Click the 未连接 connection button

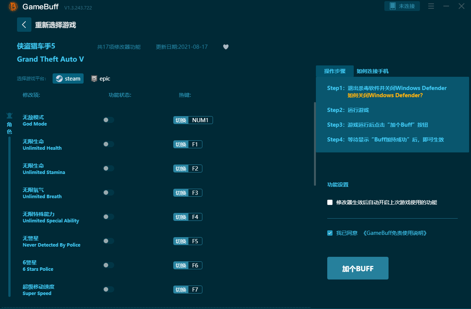pyautogui.click(x=402, y=6)
